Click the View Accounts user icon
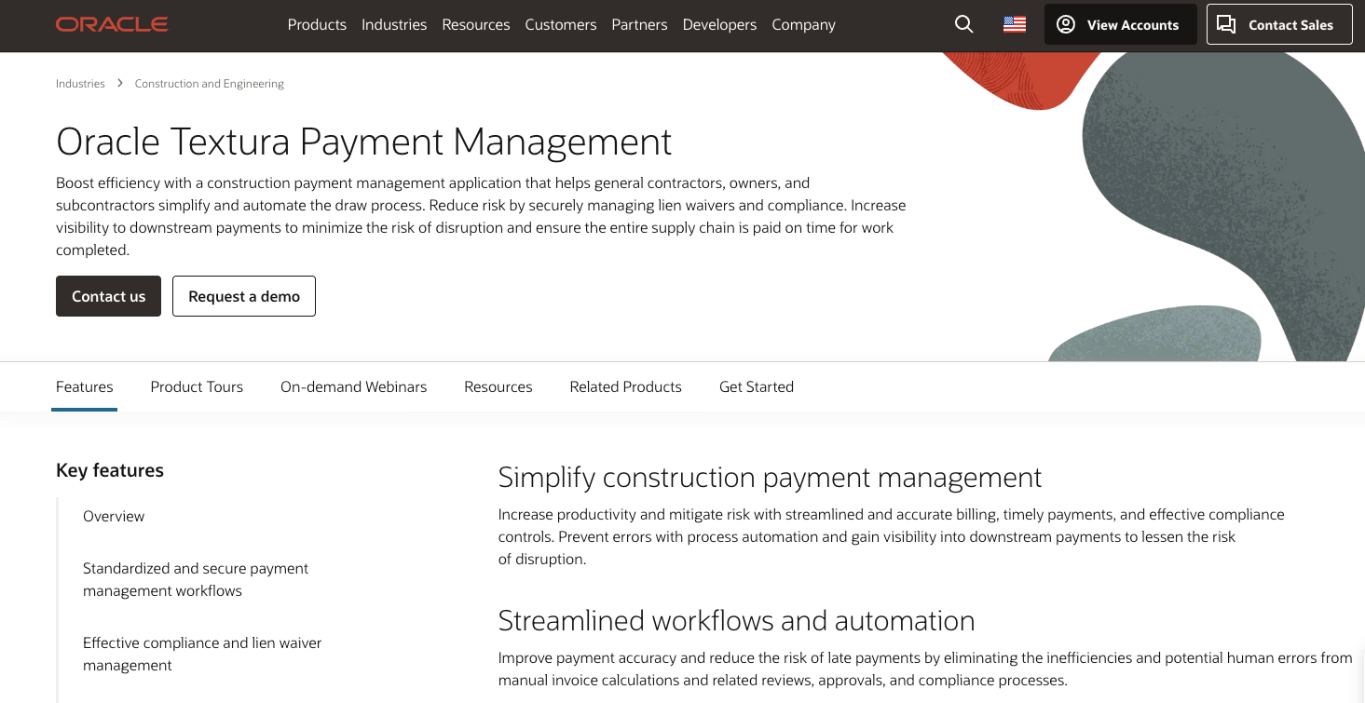Image resolution: width=1365 pixels, height=703 pixels. [1066, 25]
